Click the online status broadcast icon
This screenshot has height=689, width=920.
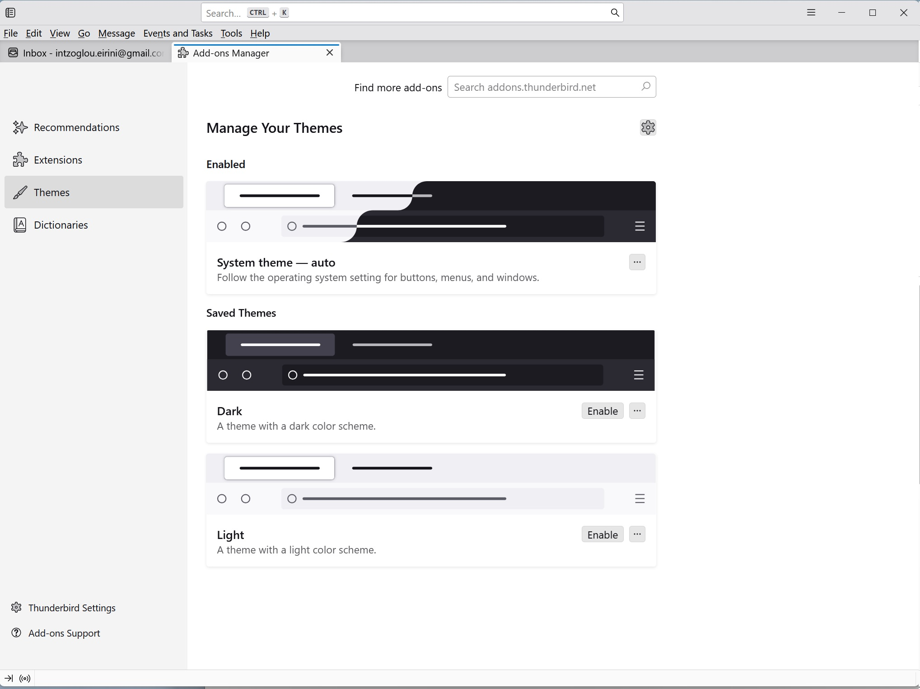point(25,678)
